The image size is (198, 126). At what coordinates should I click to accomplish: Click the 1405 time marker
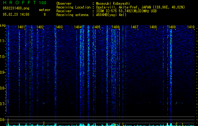tap(97, 27)
